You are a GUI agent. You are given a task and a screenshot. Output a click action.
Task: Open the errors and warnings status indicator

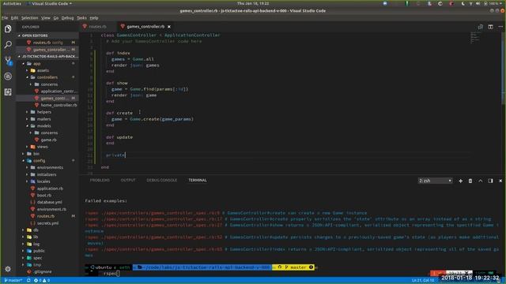pyautogui.click(x=42, y=281)
